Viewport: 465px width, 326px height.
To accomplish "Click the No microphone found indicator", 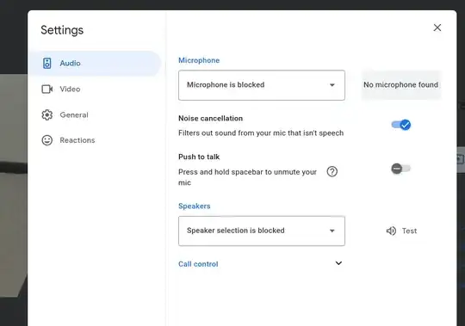I will (x=401, y=85).
